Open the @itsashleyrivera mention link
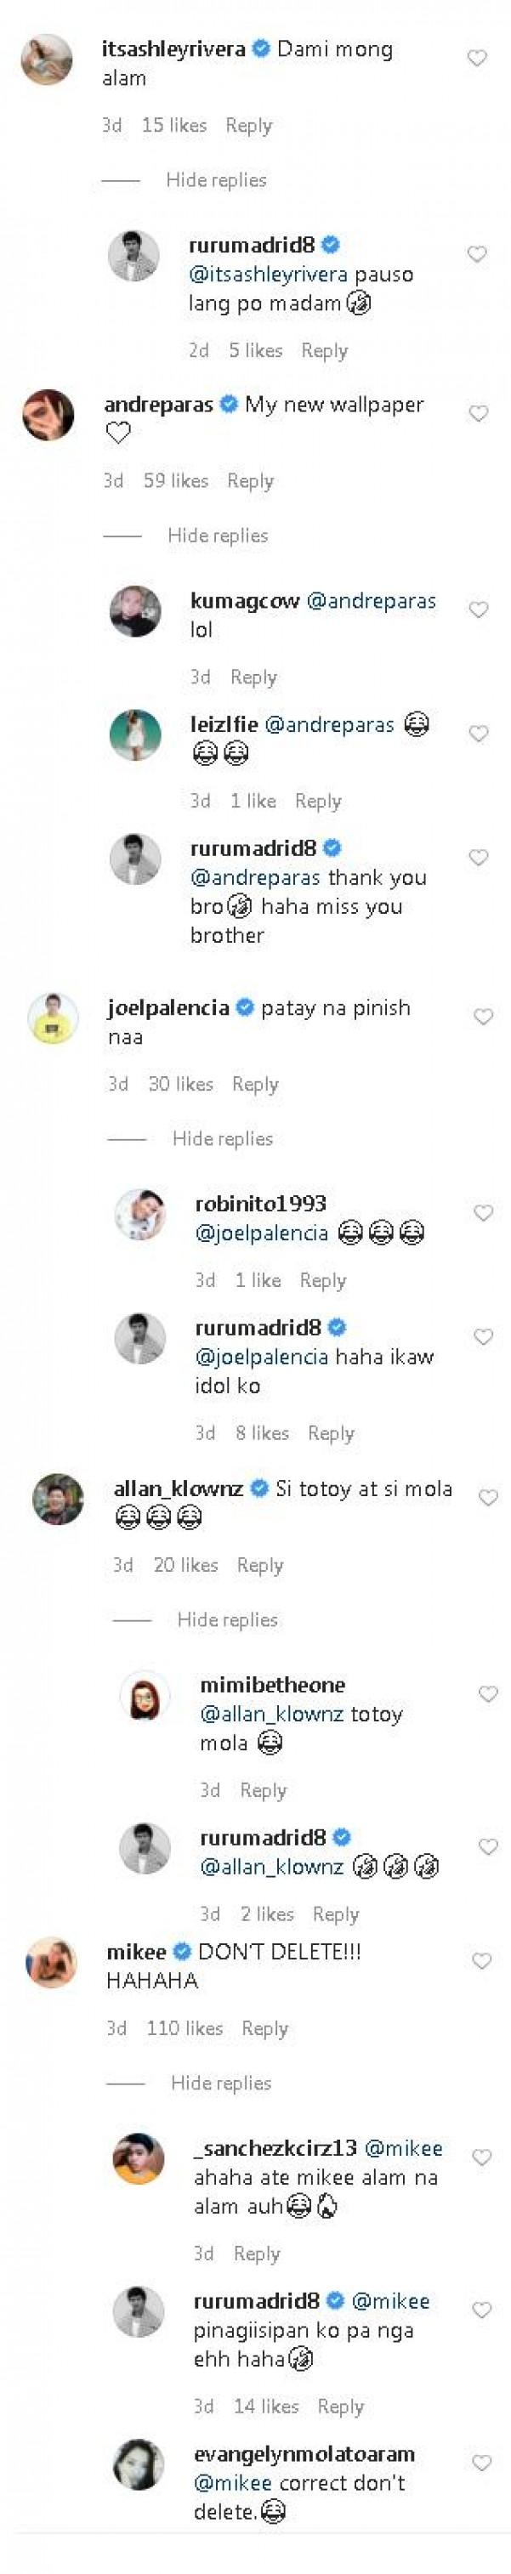The height and width of the screenshot is (2574, 511). 268,275
